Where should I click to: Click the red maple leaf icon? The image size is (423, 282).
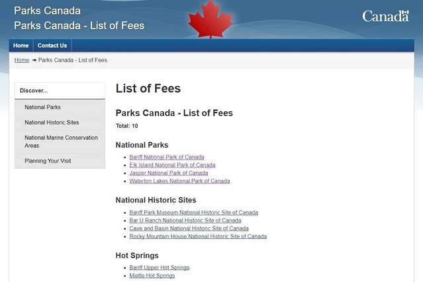tap(211, 20)
